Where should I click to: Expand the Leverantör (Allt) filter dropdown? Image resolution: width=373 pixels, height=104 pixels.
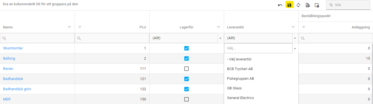pos(295,38)
